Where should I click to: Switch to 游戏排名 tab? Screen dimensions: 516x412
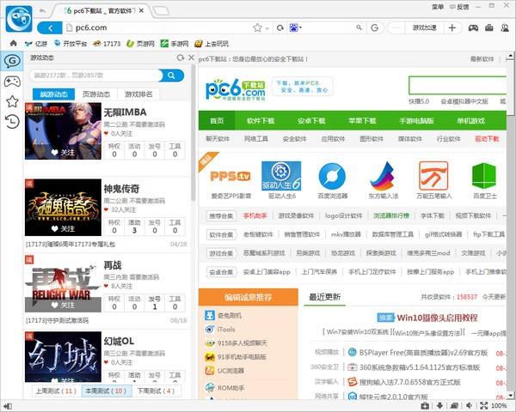point(138,94)
